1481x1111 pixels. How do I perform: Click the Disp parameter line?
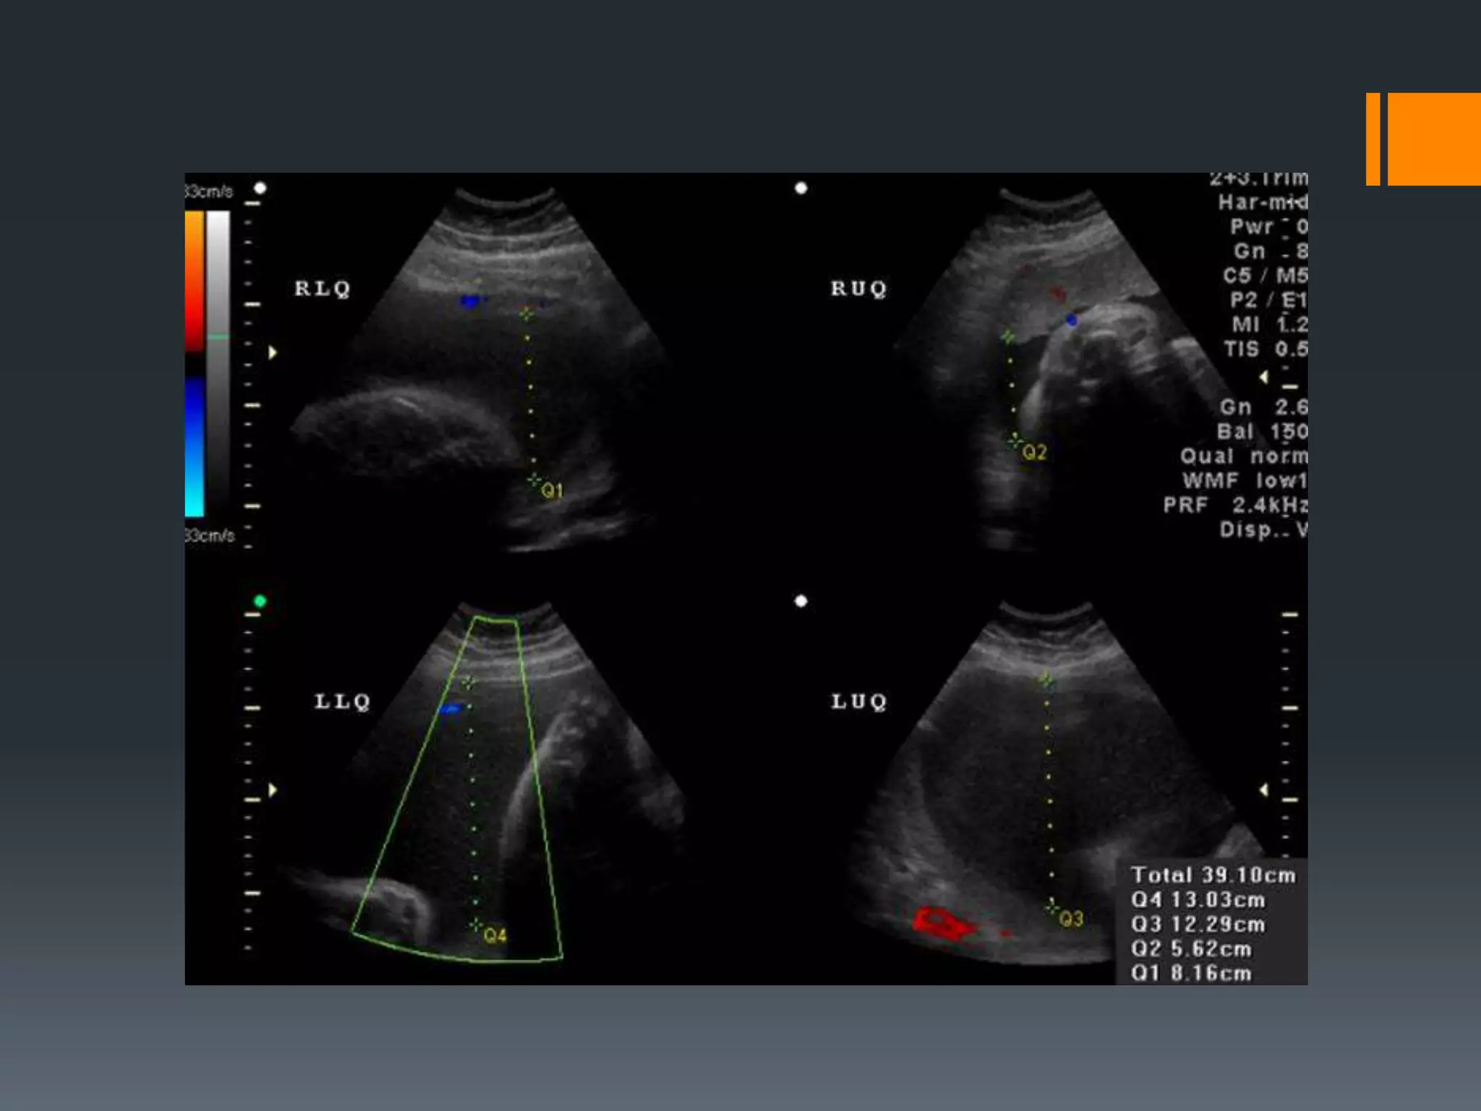coord(1264,530)
